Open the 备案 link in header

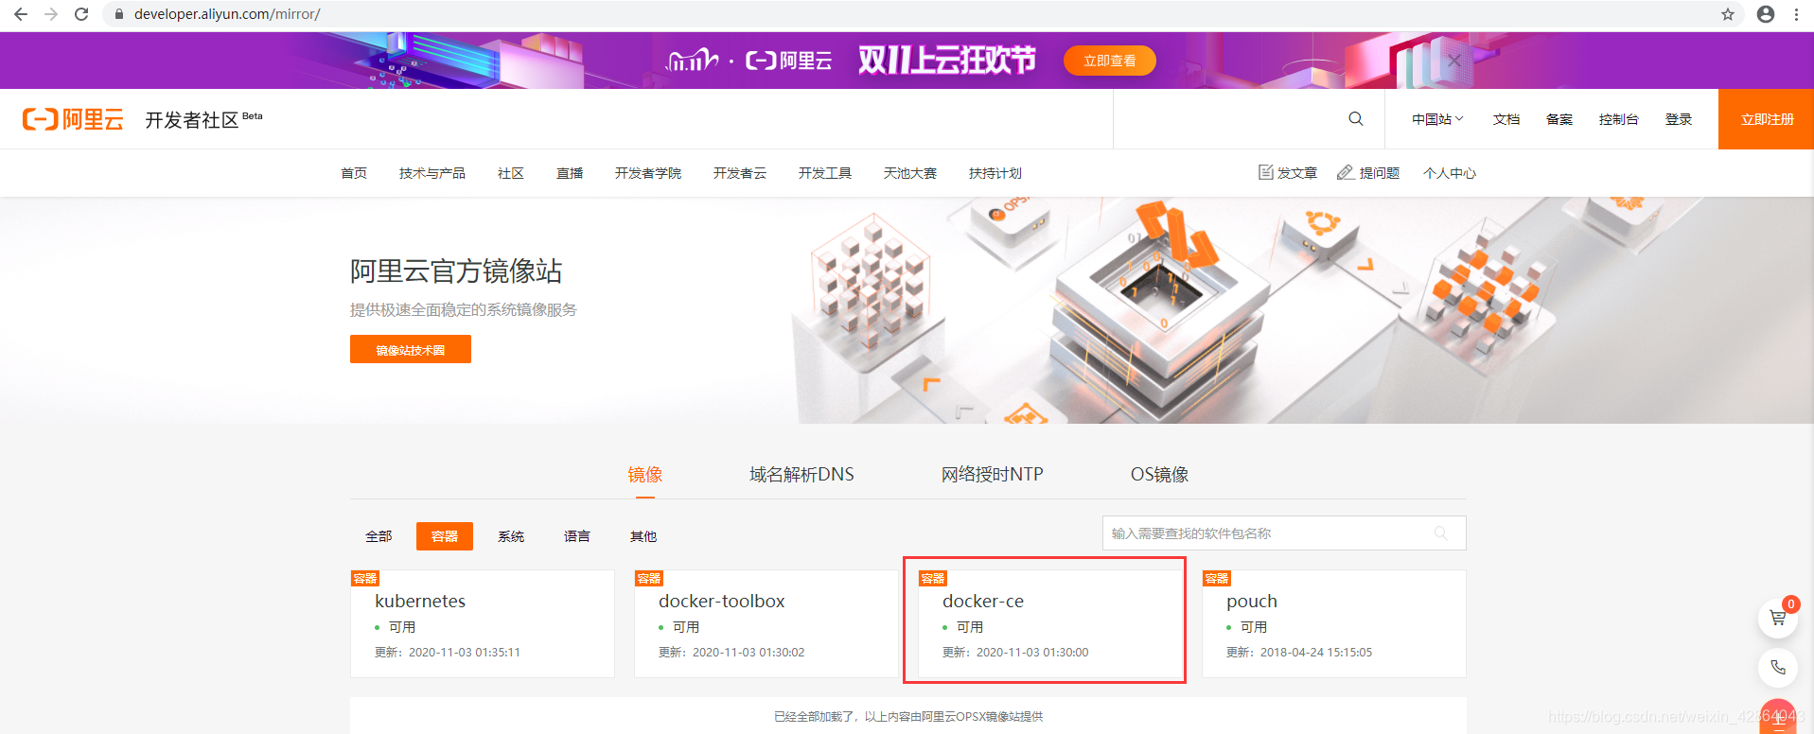(x=1559, y=119)
